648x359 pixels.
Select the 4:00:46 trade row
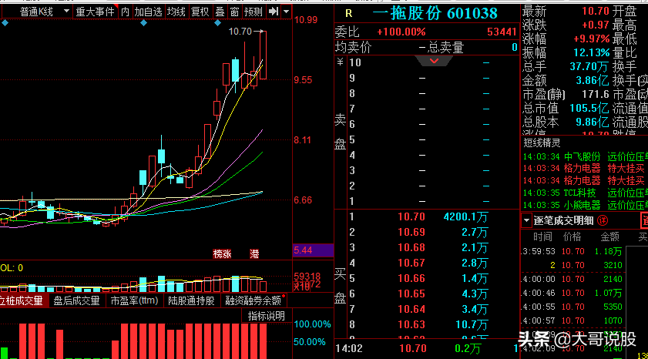[572, 293]
